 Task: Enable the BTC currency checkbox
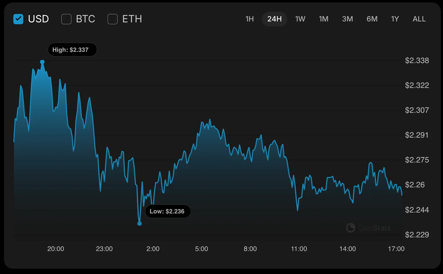point(66,19)
